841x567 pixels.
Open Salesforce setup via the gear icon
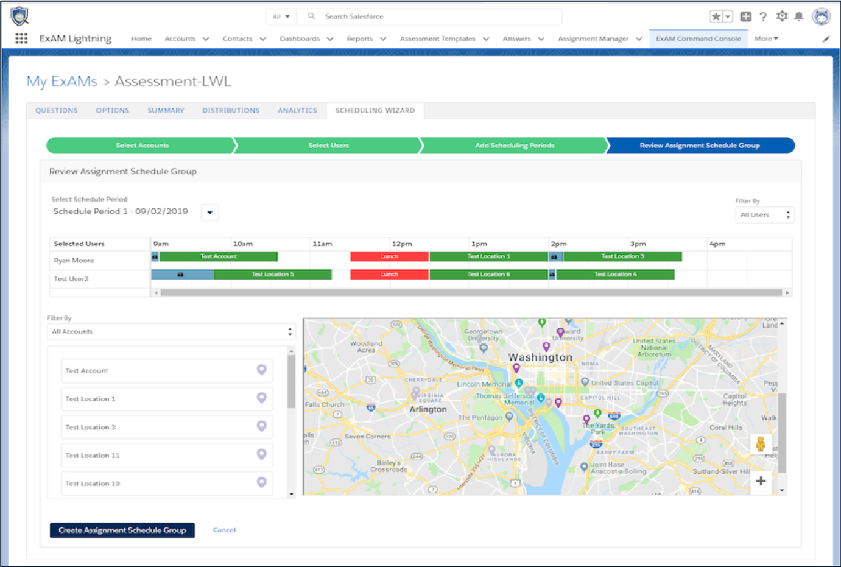coord(782,16)
